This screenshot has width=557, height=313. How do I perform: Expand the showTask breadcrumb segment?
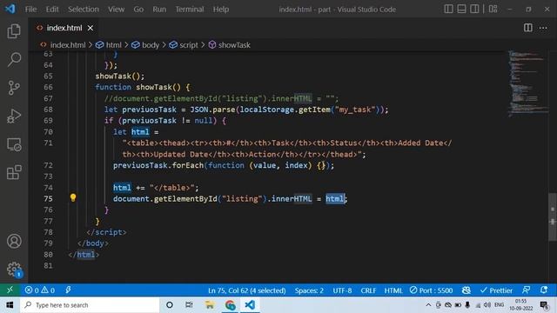(230, 45)
